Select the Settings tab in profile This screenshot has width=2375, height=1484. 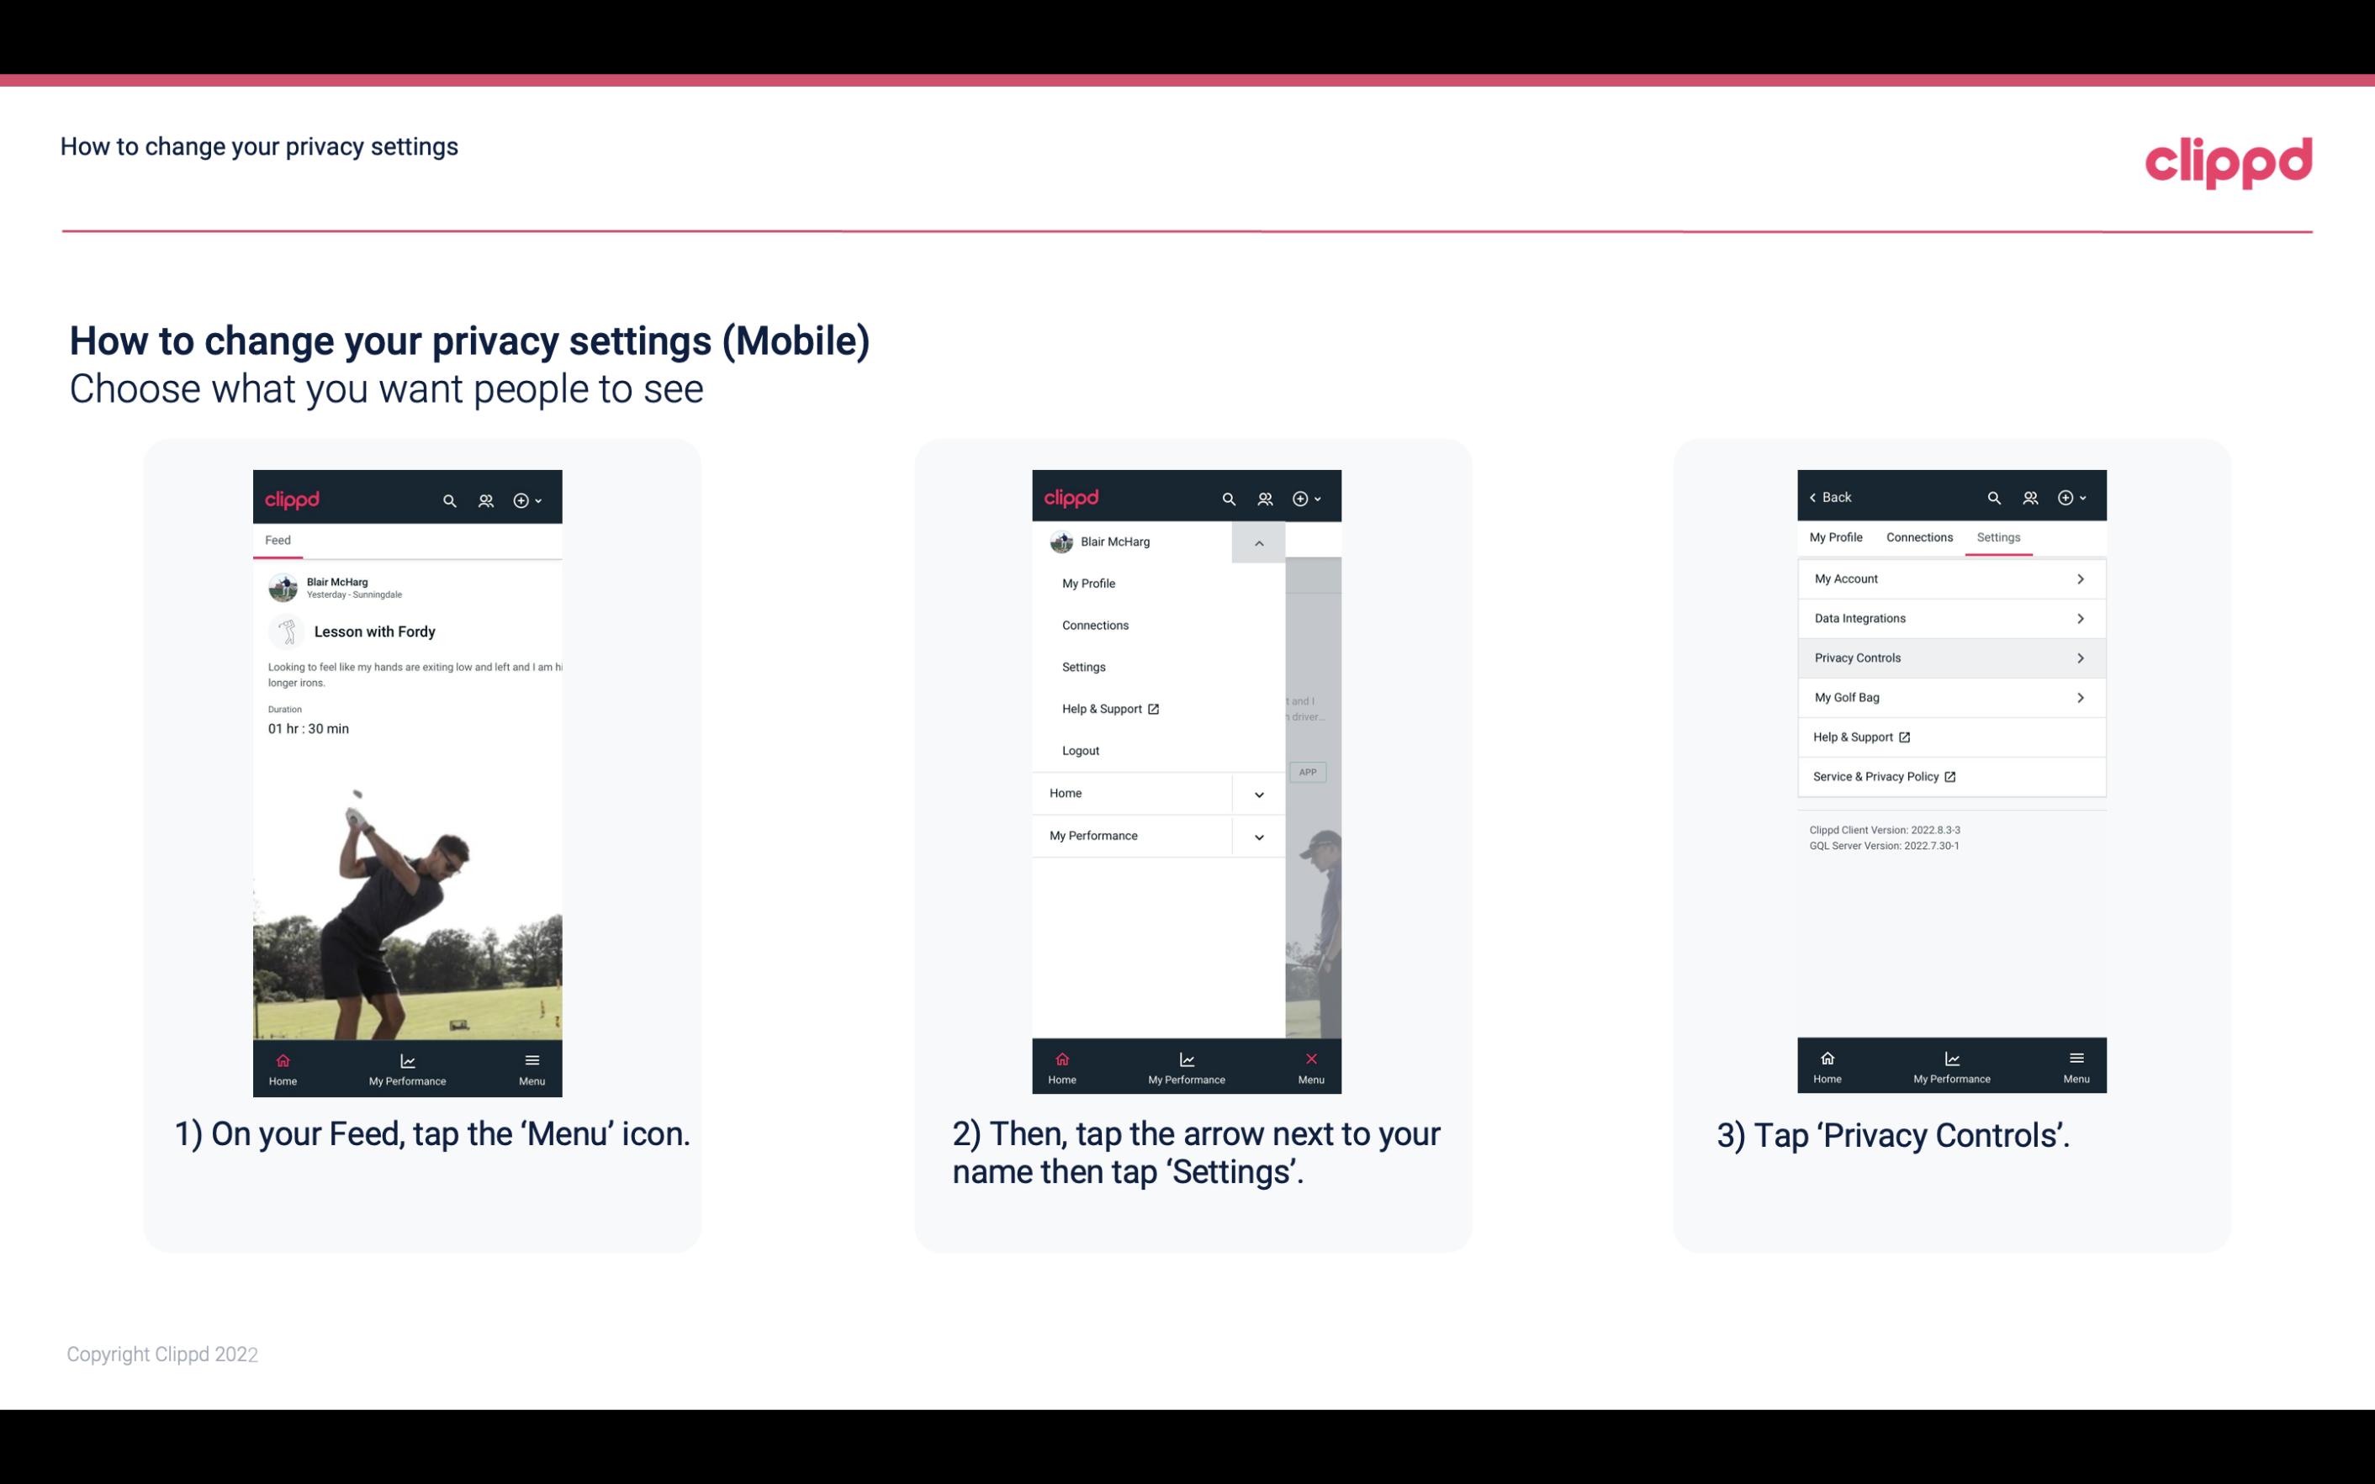[x=1996, y=536]
